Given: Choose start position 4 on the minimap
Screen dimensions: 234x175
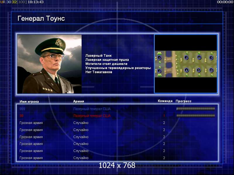Looking at the screenshot, I should pyautogui.click(x=187, y=70).
